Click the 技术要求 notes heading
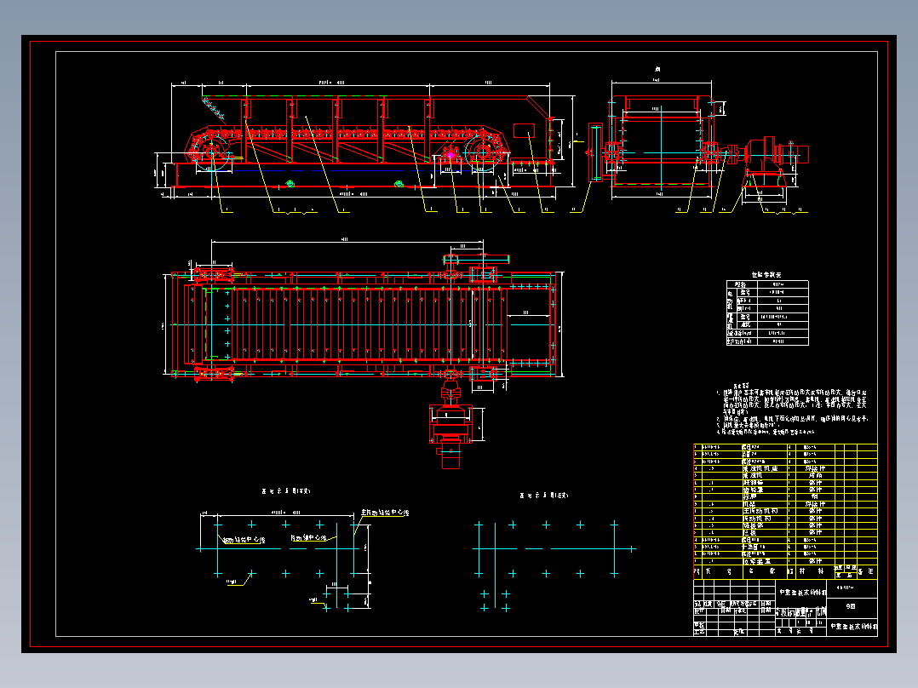This screenshot has width=918, height=688. [741, 385]
